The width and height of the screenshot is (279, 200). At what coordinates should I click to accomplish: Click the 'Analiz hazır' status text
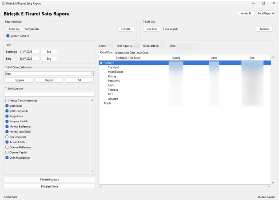(x=10, y=197)
